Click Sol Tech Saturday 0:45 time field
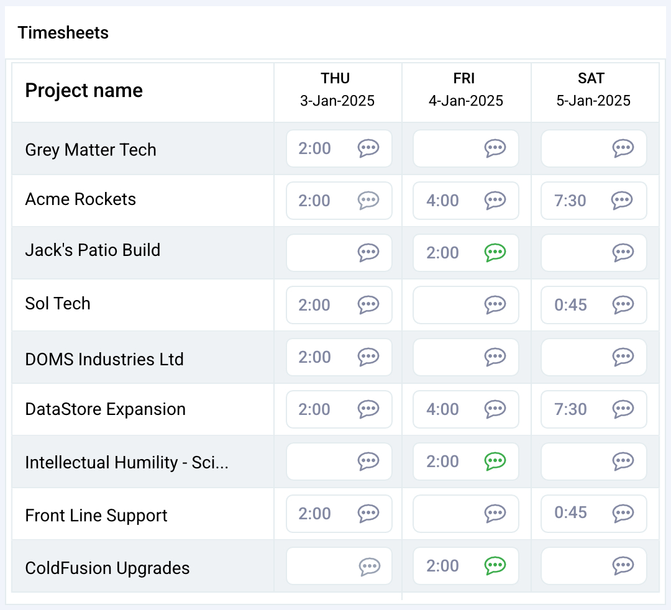671x610 pixels. click(x=572, y=305)
